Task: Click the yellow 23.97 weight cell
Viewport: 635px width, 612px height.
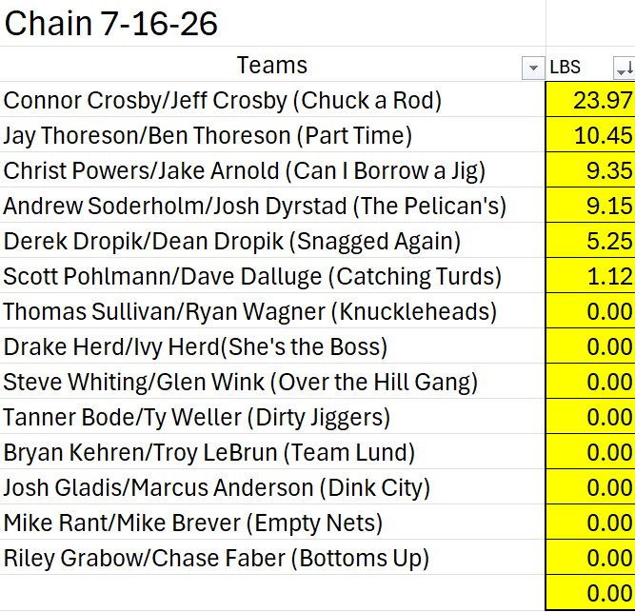Action: point(590,100)
